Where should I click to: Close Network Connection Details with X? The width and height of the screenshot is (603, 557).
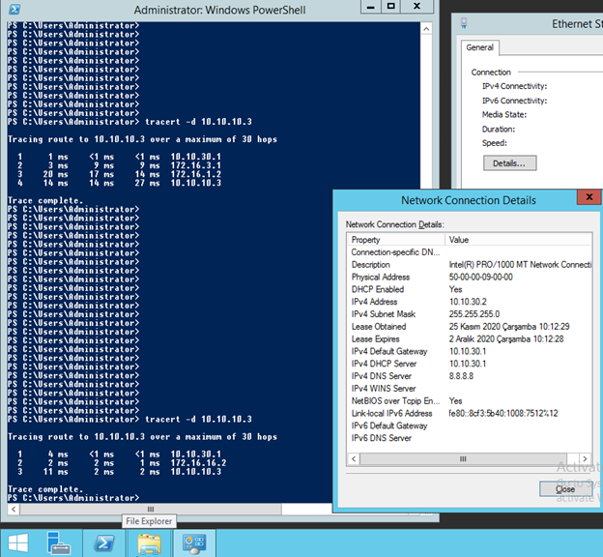point(589,197)
